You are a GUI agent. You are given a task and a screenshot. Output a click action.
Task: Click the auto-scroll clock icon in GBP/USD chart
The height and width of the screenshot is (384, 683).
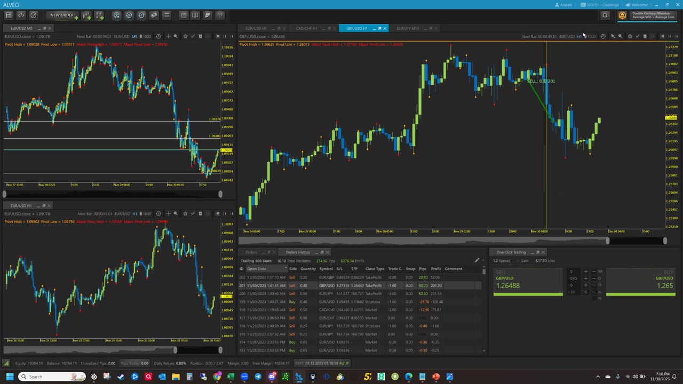pos(603,36)
